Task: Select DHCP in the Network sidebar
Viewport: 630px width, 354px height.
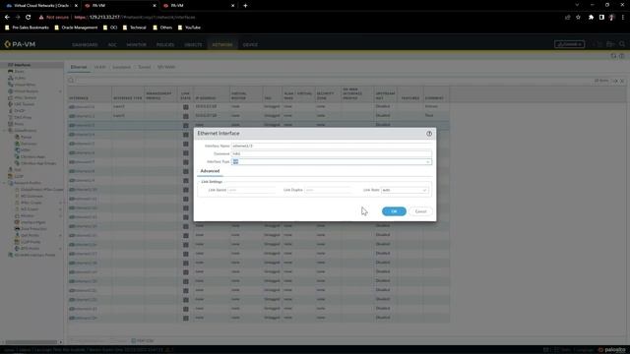Action: click(x=20, y=111)
